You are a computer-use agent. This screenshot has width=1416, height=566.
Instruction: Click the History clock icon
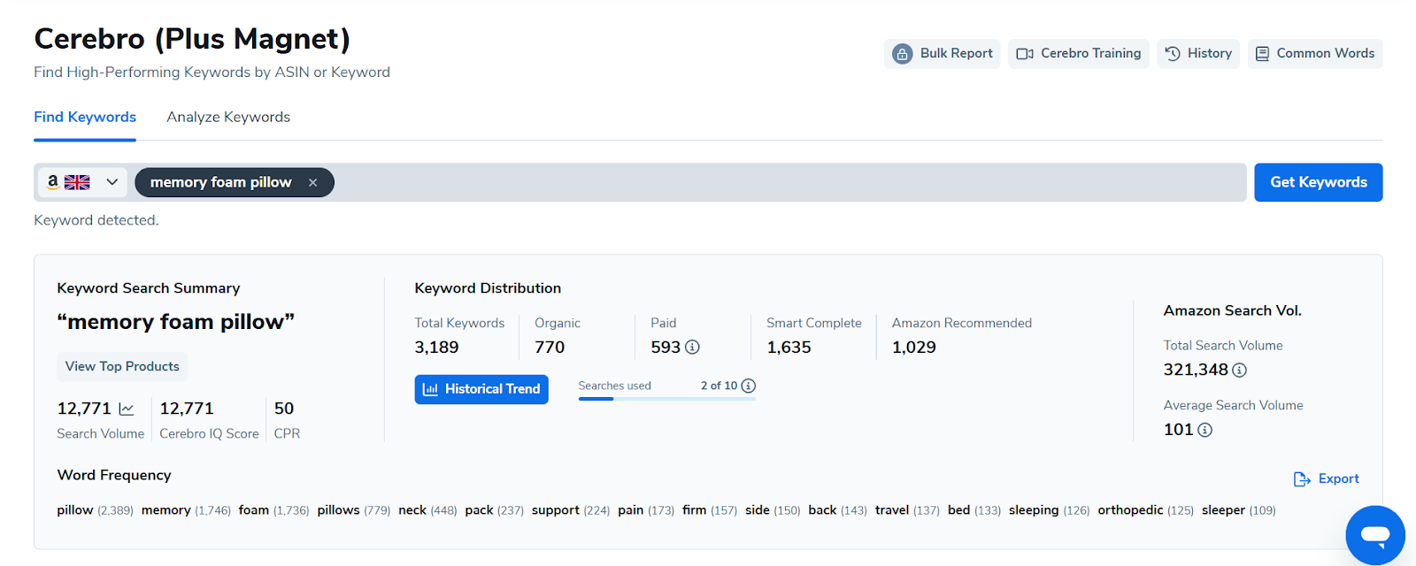click(1173, 53)
